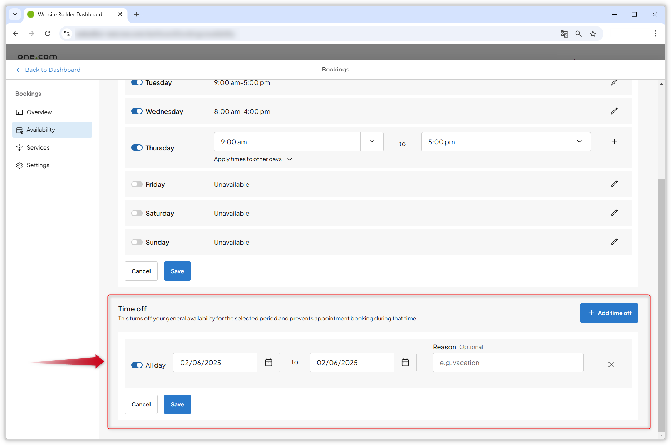Open Services in the Bookings sidebar
Screen dimensions: 671x445
[x=38, y=147]
